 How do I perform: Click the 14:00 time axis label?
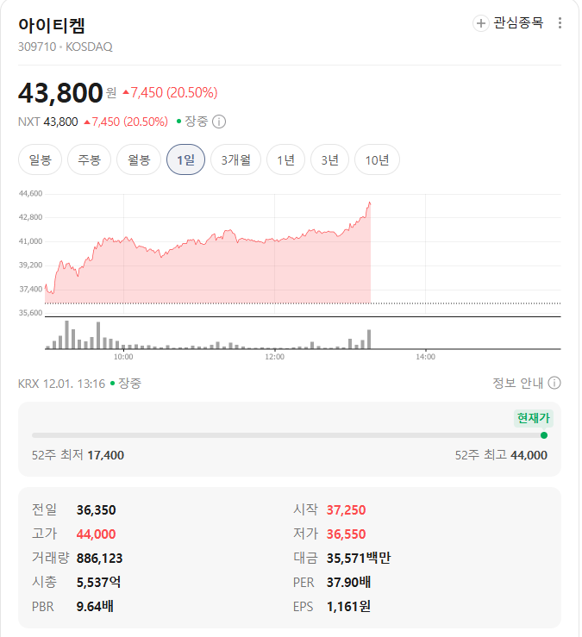point(426,357)
